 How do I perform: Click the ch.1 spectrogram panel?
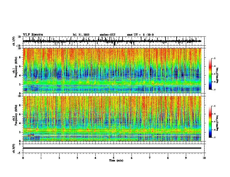pos(112,71)
